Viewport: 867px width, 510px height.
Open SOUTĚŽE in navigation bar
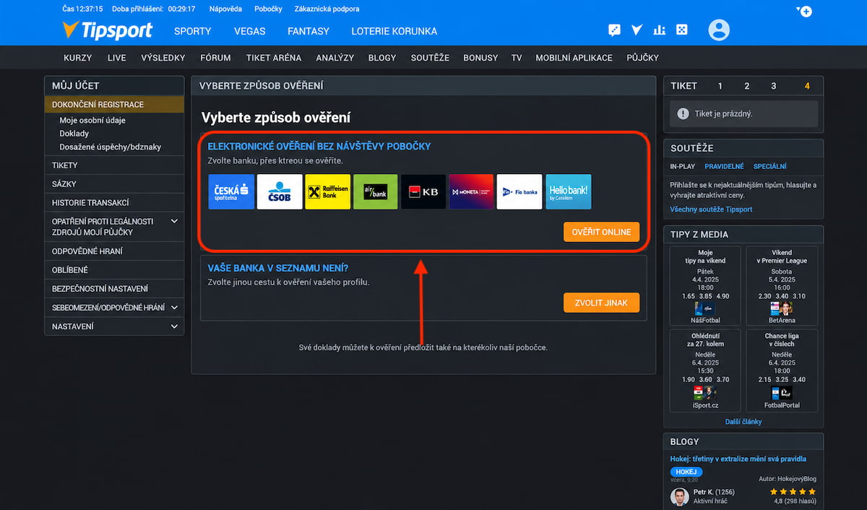(430, 58)
